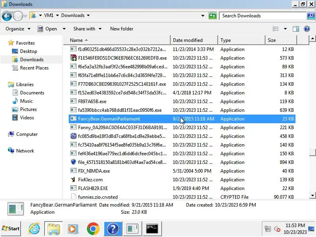Open Recent Places in Favorites

(34, 68)
